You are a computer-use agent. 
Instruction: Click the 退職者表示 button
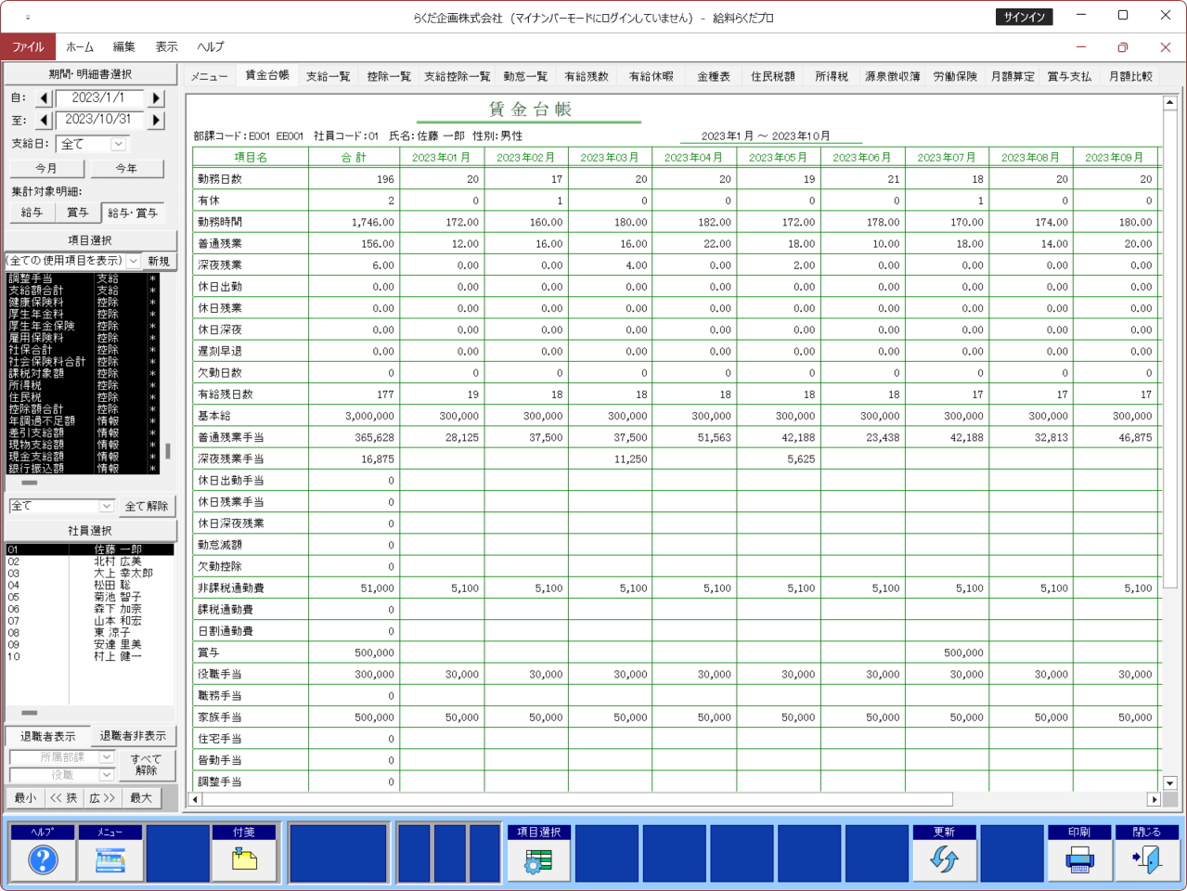48,736
